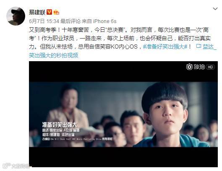Click 易建联's profile avatar
Image resolution: width=222 pixels, height=171 pixels.
coord(16,16)
